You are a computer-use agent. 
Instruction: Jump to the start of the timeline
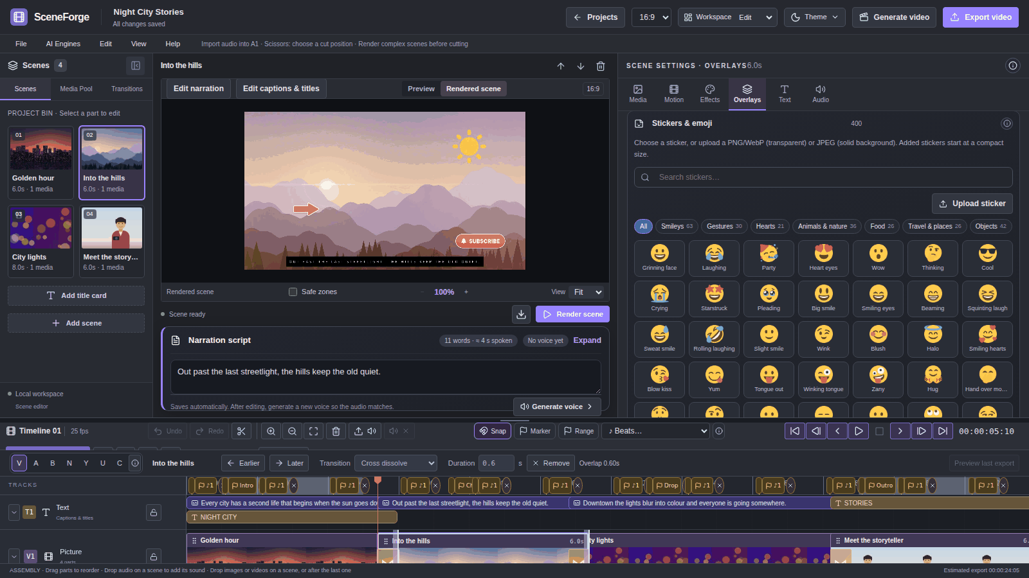(795, 431)
